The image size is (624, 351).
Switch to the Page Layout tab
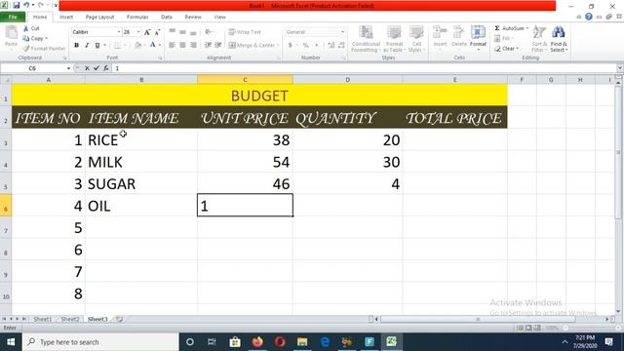(99, 17)
